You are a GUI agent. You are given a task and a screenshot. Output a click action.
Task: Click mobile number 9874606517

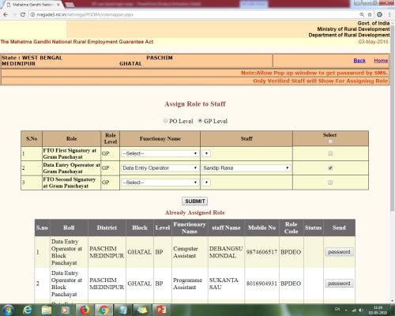point(261,252)
